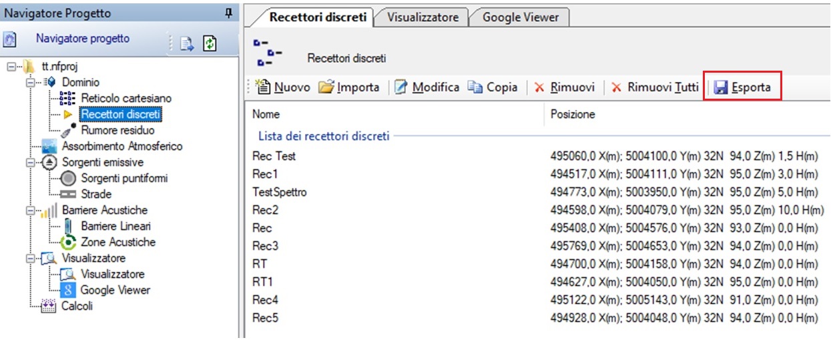Viewport: 831px width, 340px height.
Task: Click the Importa folder icon
Action: click(326, 87)
